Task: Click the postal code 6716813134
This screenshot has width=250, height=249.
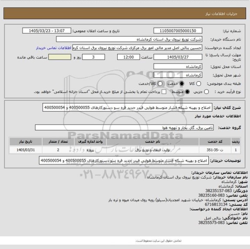Action: point(216,205)
